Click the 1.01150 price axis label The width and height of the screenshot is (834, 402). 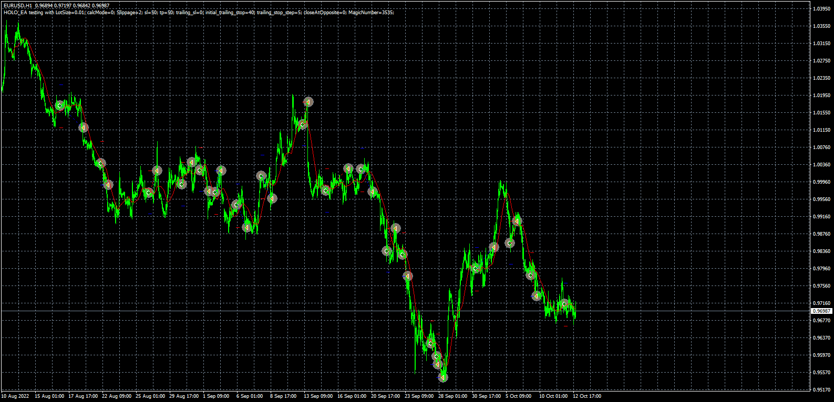(x=821, y=130)
